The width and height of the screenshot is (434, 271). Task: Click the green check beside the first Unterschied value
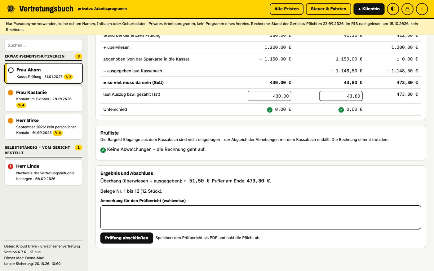point(270,110)
